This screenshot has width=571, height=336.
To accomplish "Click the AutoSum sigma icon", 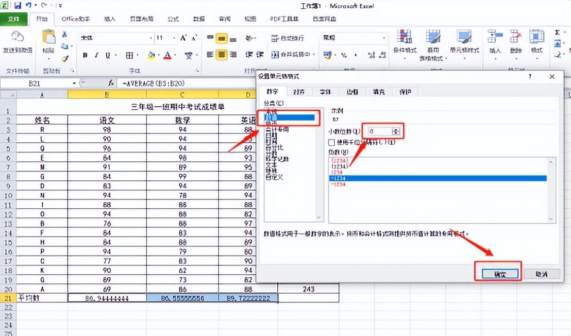I will click(557, 32).
